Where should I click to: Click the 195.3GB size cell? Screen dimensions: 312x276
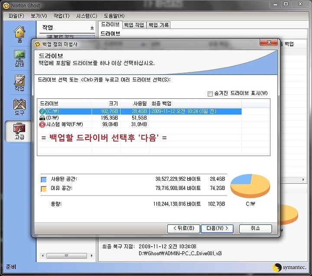coord(110,118)
